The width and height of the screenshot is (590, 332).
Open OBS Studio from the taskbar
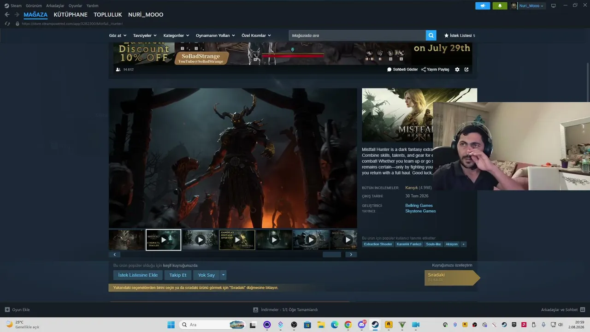tap(294, 325)
